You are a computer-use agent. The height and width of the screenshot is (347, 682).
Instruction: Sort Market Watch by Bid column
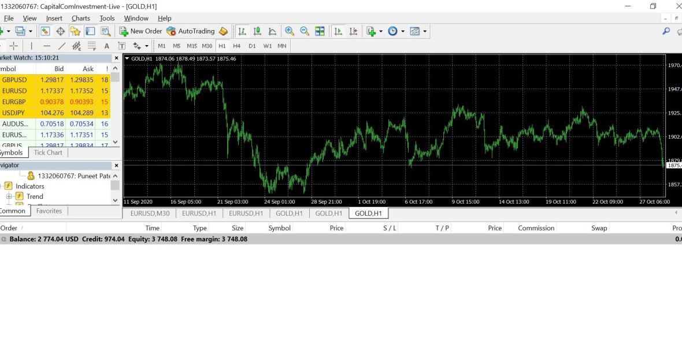pyautogui.click(x=51, y=69)
